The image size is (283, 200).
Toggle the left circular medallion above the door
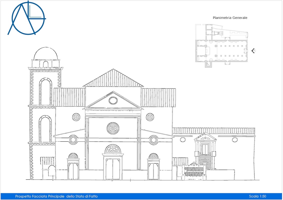pyautogui.click(x=73, y=140)
